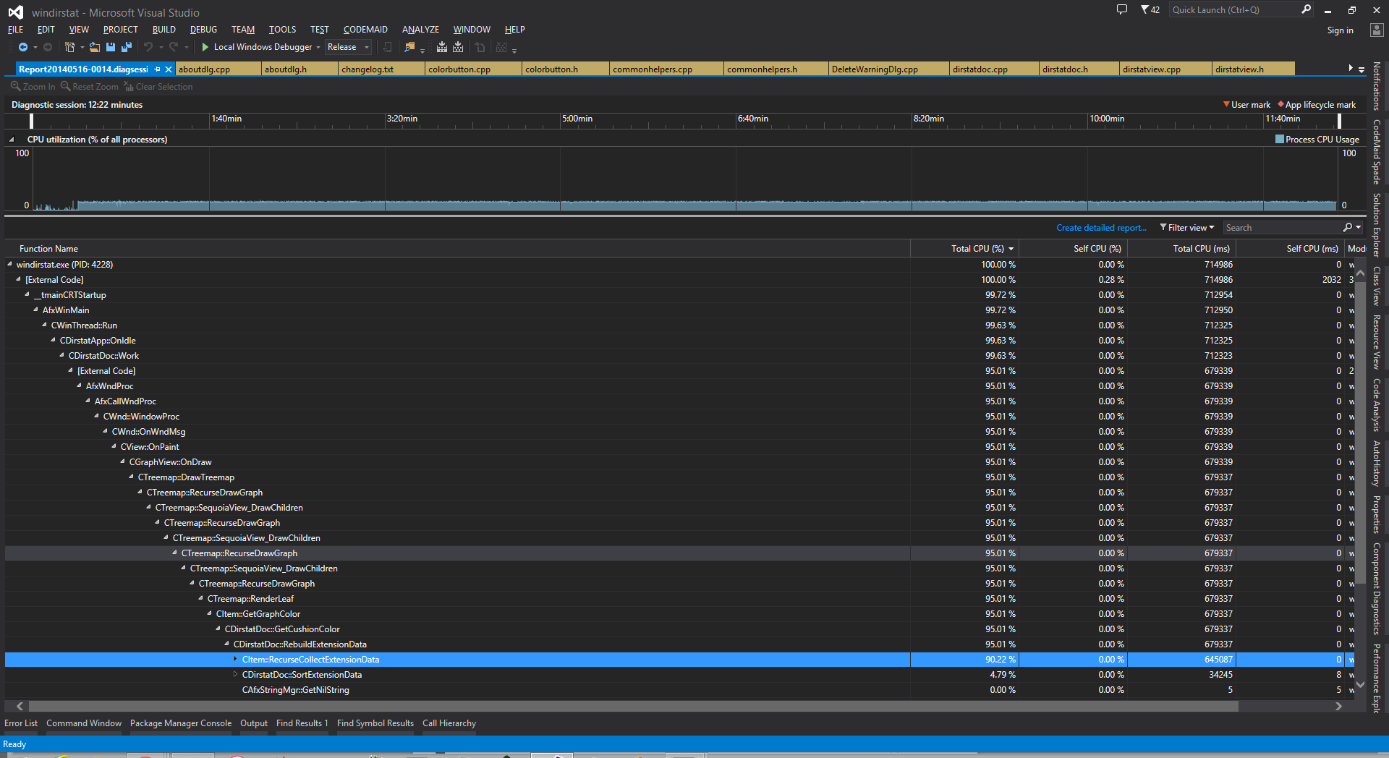Open the document tab overflow list
This screenshot has width=1389, height=758.
point(1362,69)
